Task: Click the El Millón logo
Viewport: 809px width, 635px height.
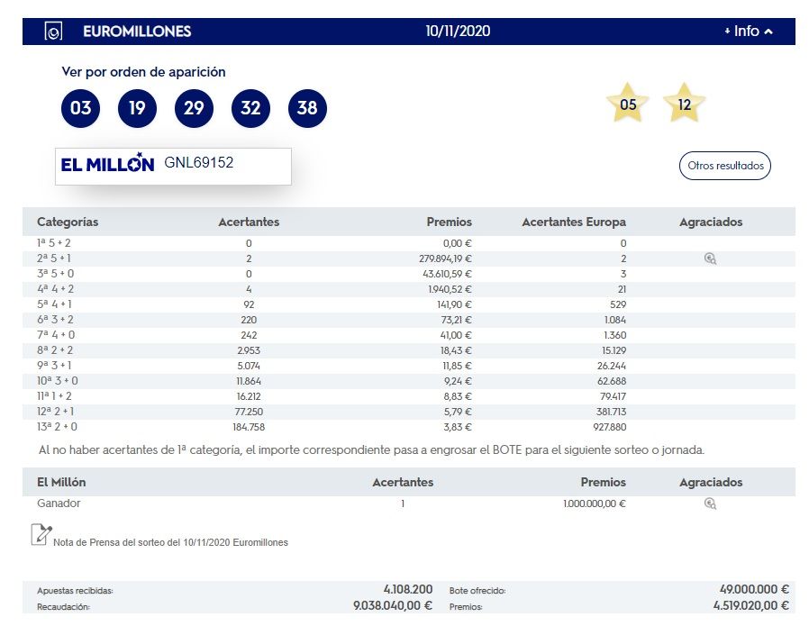Action: (x=107, y=162)
